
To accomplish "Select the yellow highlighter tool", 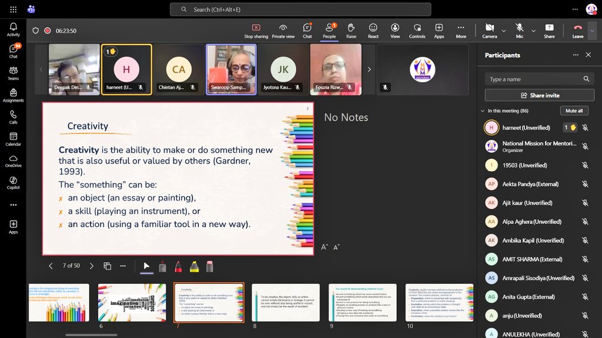I will click(194, 266).
